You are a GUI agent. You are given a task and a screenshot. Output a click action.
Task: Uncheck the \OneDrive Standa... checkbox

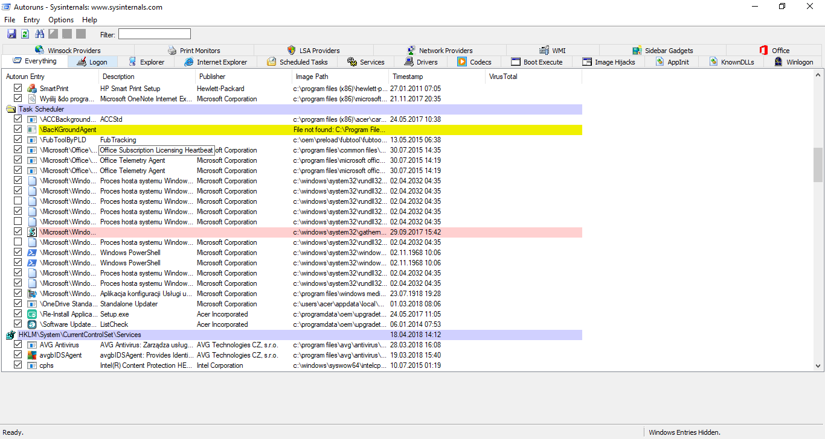coord(18,304)
